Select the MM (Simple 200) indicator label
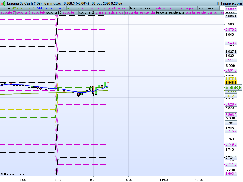This screenshot has width=243, height=182. 23,8
